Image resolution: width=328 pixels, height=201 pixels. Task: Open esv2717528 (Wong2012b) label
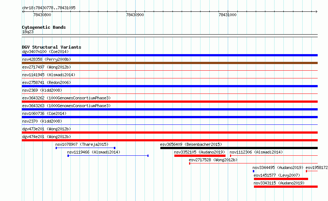213,160
